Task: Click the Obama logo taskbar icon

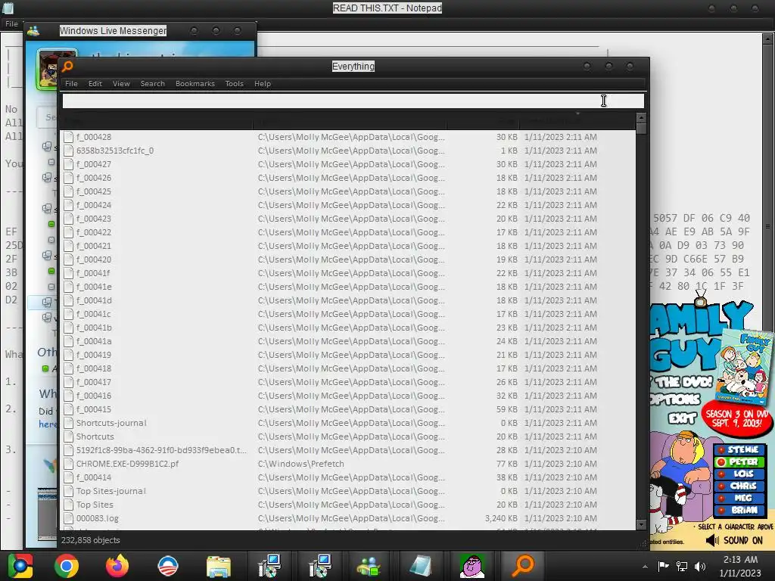Action: point(167,566)
